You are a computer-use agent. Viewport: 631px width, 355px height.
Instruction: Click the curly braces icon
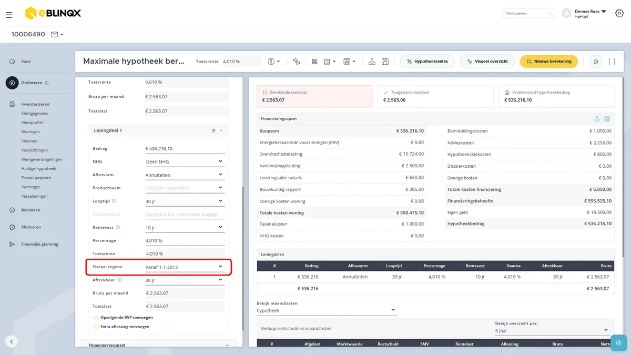pyautogui.click(x=612, y=62)
